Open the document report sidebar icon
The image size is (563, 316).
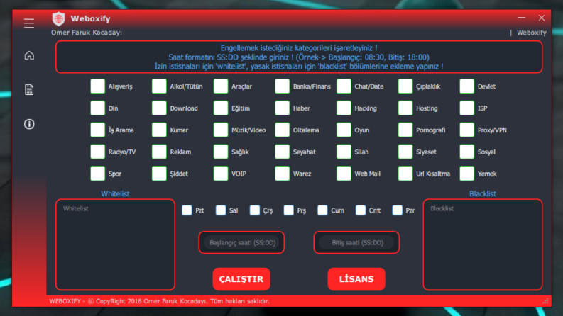coord(29,89)
